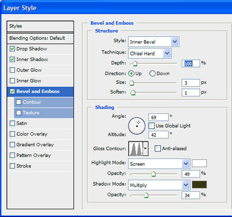Click the Depth slider handle
The image size is (232, 217).
point(135,64)
